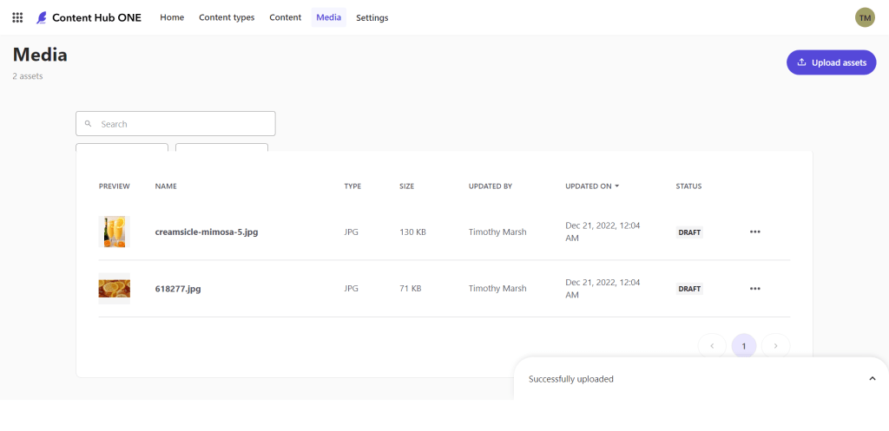The height and width of the screenshot is (431, 889).
Task: Click the Upload assets button
Action: [x=831, y=62]
